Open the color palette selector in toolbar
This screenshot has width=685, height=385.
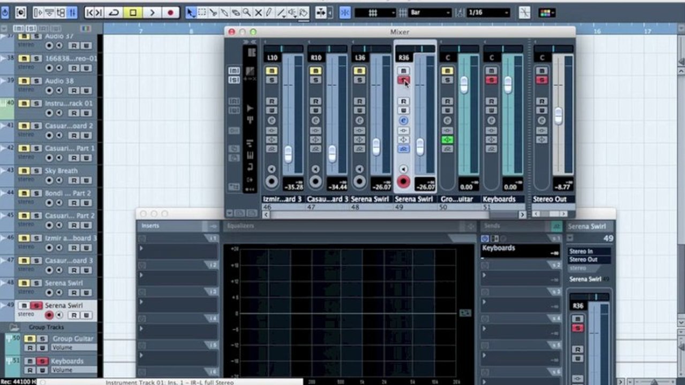(x=546, y=13)
